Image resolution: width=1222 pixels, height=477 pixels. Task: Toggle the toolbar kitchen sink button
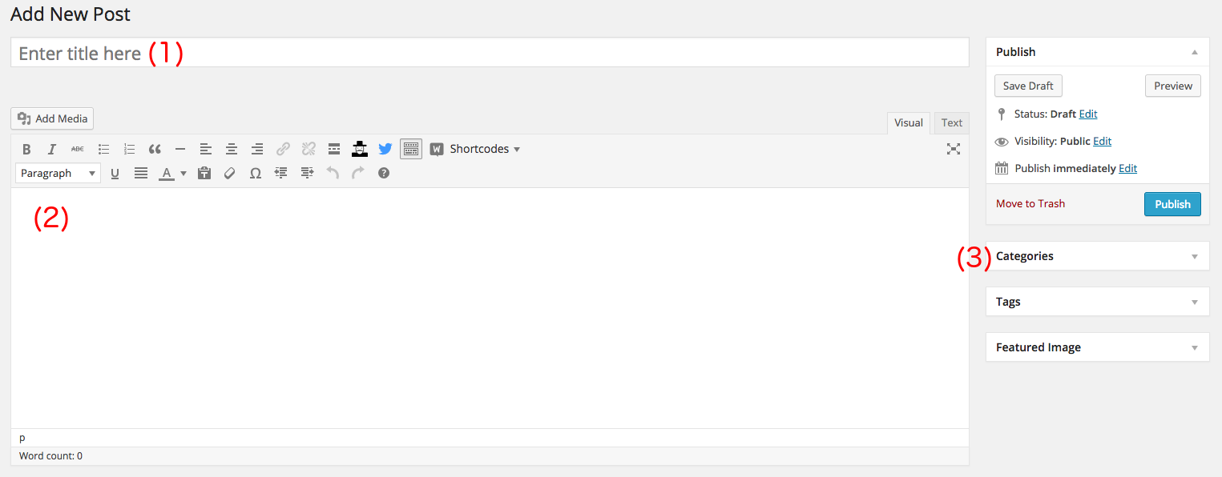click(411, 149)
